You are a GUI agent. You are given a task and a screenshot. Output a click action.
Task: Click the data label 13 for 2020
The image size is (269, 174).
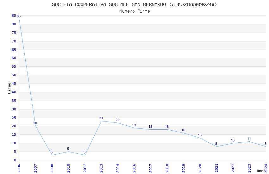click(200, 135)
